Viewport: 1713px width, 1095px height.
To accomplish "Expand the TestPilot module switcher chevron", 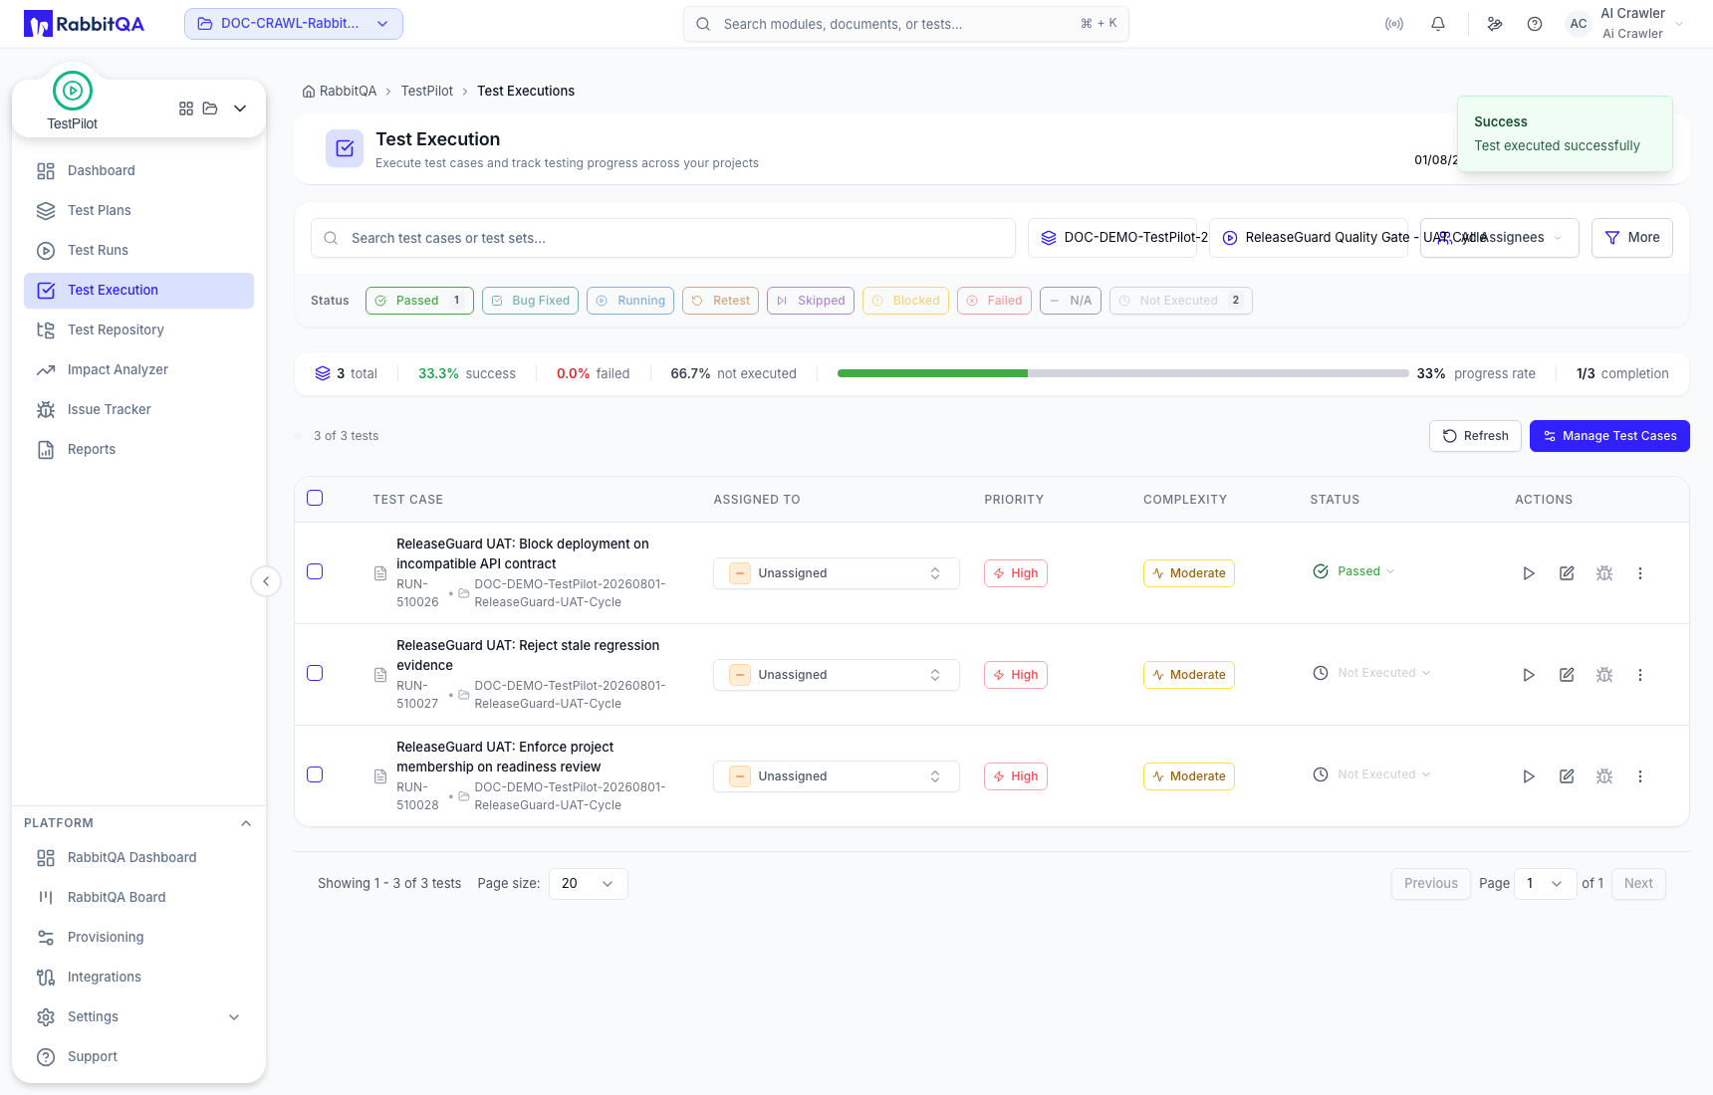I will [x=240, y=109].
